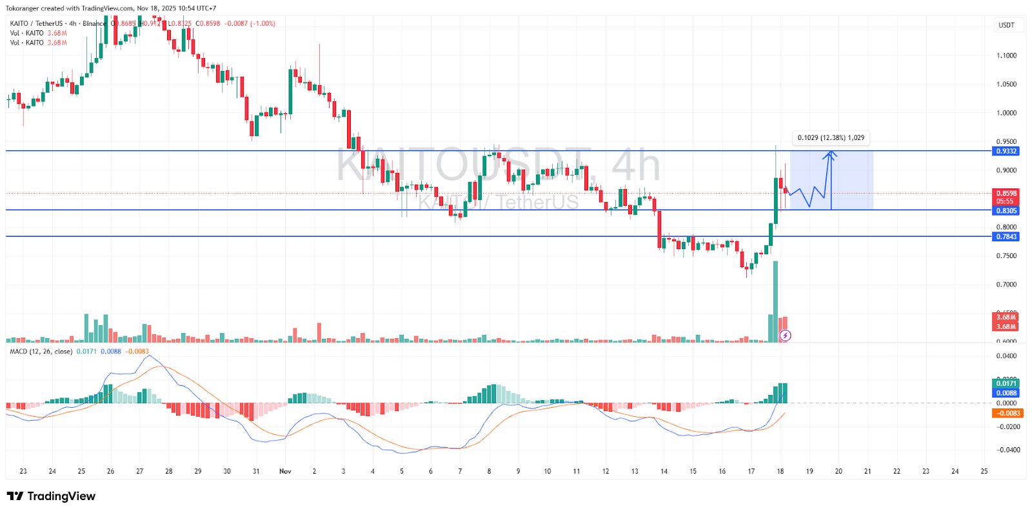Click the KAITO / TetherUS symbol title
Viewport: 1032px width, 513px height.
coord(39,23)
